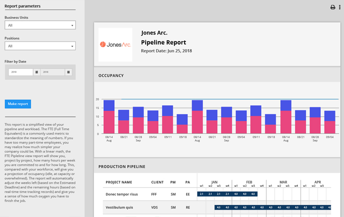The image size is (344, 217).
Task: Click the end date input field
Action: click(x=52, y=72)
